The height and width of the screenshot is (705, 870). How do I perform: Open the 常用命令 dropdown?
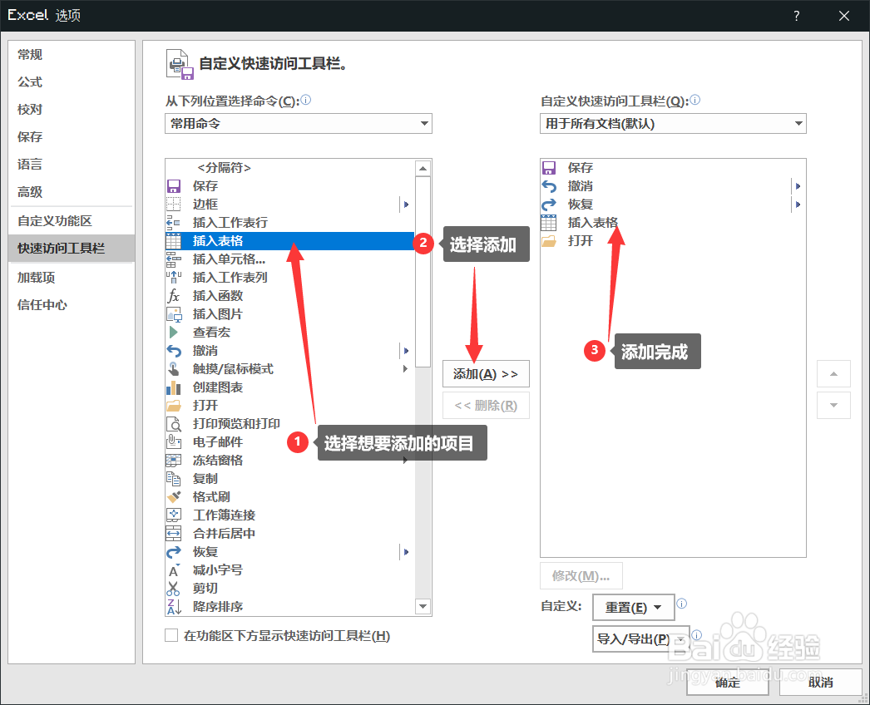tap(298, 123)
